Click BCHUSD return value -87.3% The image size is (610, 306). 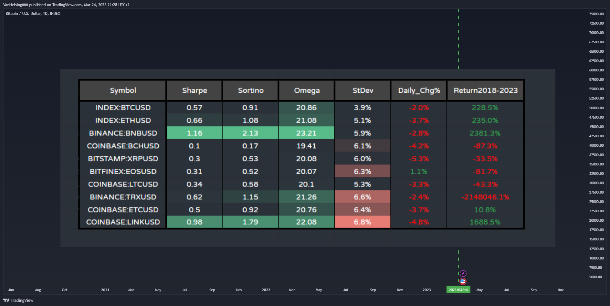pos(485,146)
